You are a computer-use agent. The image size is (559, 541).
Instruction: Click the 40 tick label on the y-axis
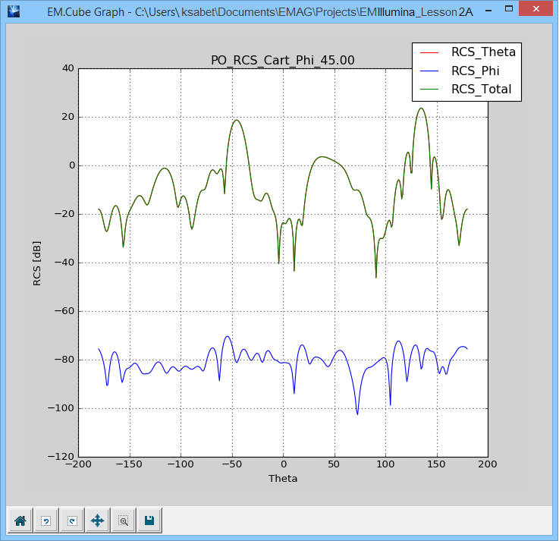[68, 68]
